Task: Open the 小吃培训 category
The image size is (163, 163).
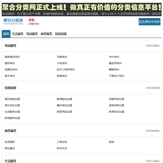Action: click(62, 63)
